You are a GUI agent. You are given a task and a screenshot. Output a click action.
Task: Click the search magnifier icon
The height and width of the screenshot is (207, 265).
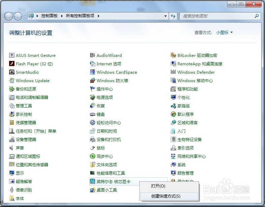coord(257,16)
